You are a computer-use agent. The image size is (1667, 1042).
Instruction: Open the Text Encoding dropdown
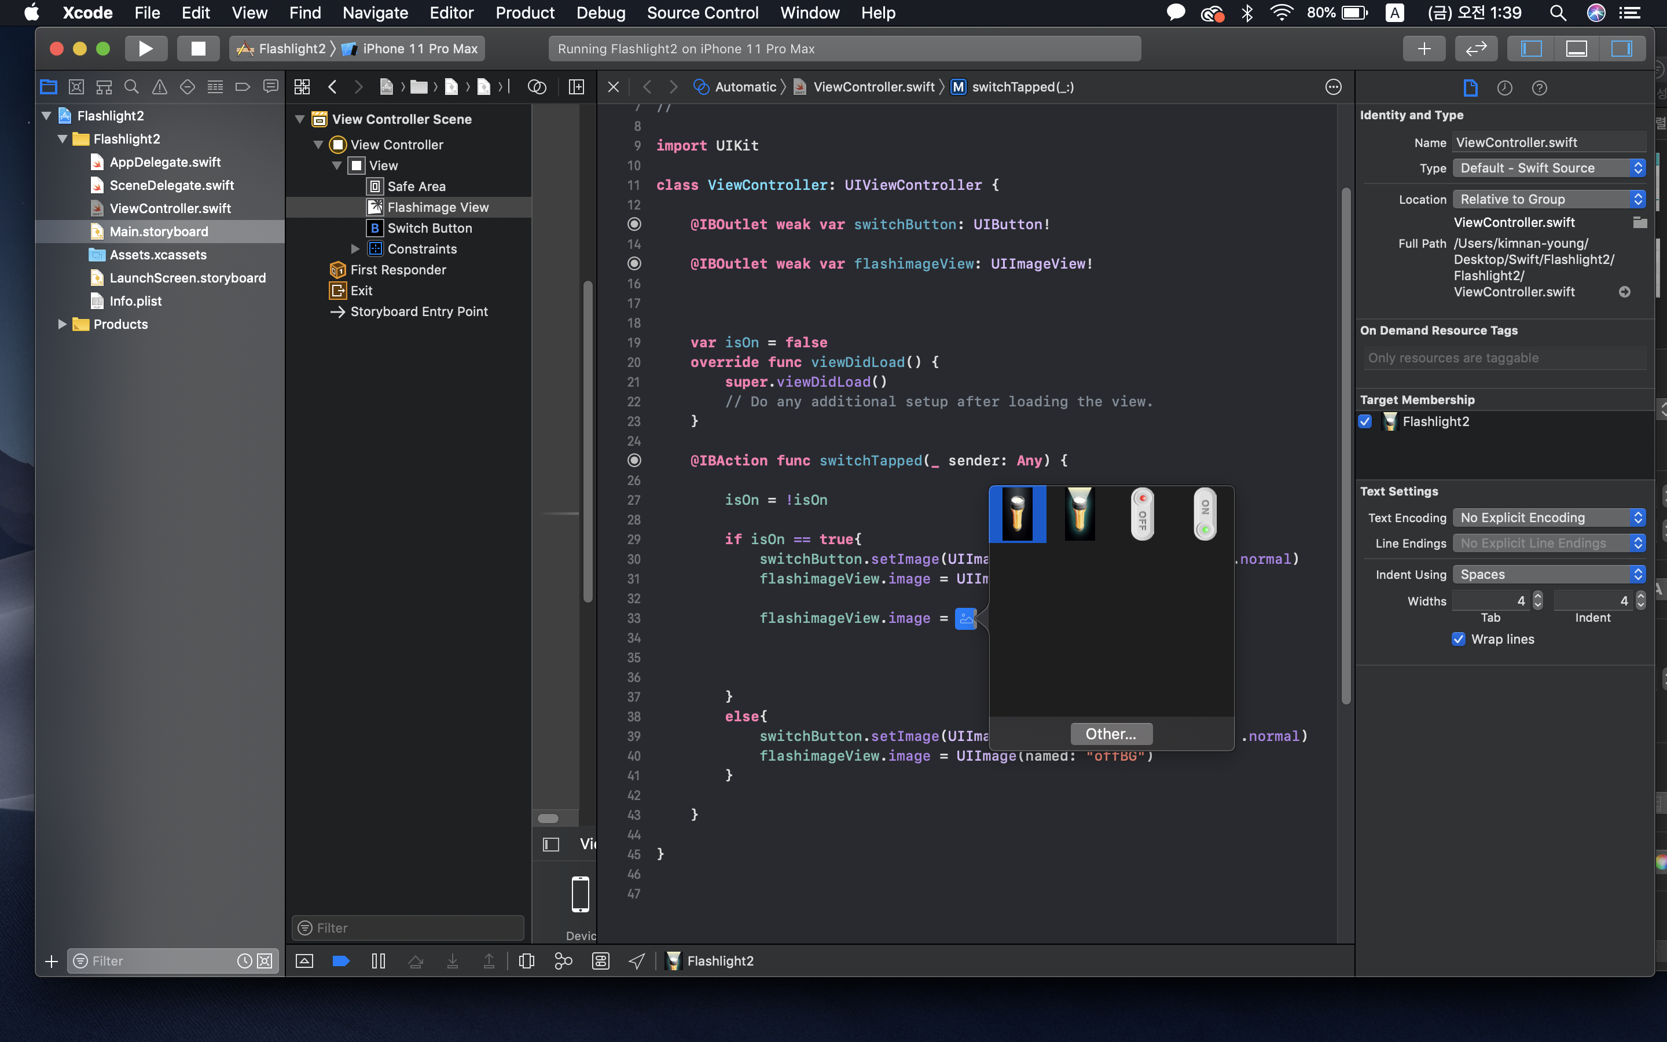point(1548,518)
